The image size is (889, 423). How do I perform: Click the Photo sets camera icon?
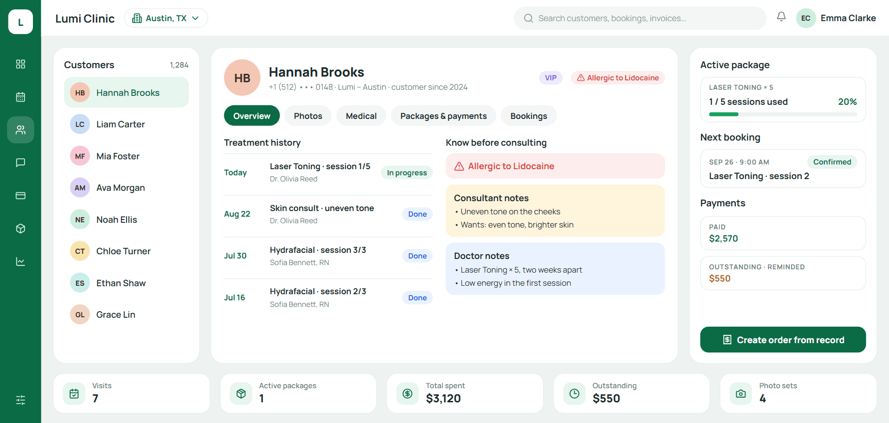[741, 393]
